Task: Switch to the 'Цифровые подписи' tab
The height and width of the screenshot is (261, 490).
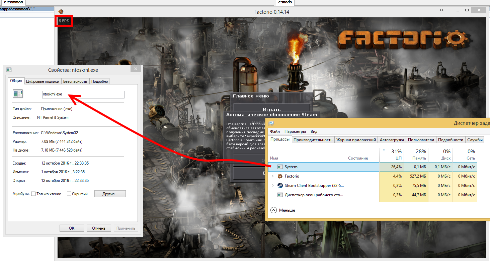Action: click(43, 81)
